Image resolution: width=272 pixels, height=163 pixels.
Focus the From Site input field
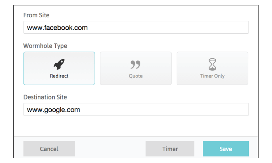[x=136, y=28]
